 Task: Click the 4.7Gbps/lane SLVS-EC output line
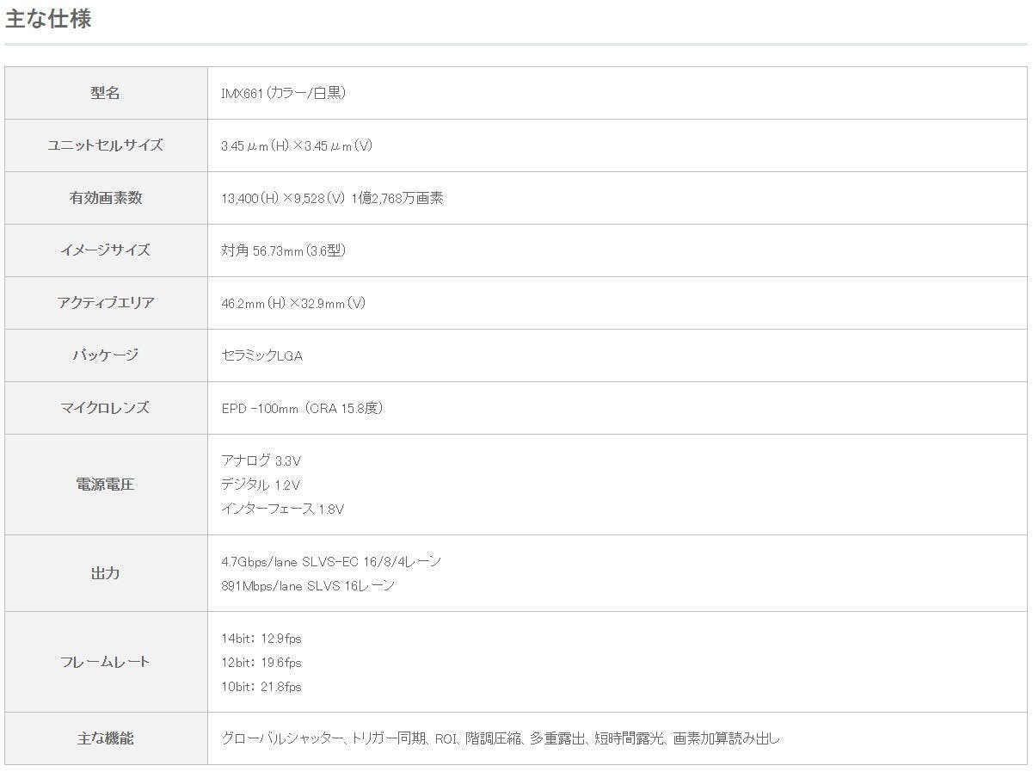[x=330, y=562]
